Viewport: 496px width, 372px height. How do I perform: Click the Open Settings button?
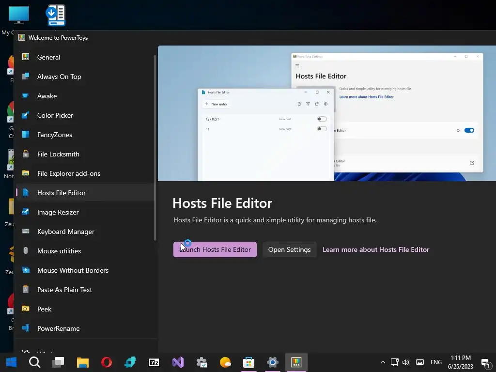(290, 249)
